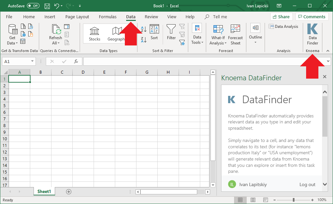Open the File tab
Screen dimensions: 333x204
[9, 17]
